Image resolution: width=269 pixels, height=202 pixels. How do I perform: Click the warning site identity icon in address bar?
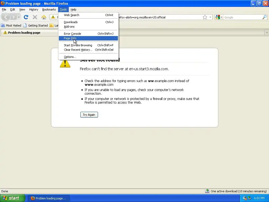[x=53, y=17]
